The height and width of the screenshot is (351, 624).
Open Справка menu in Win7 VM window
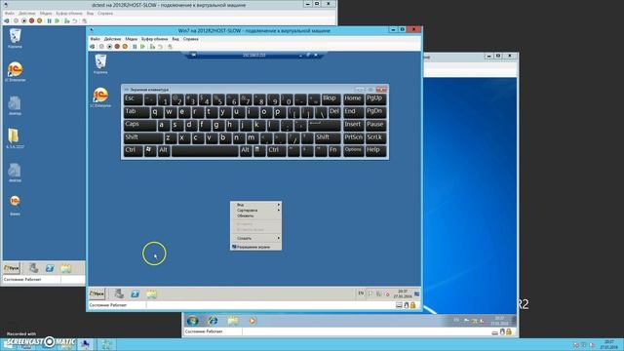pyautogui.click(x=191, y=39)
